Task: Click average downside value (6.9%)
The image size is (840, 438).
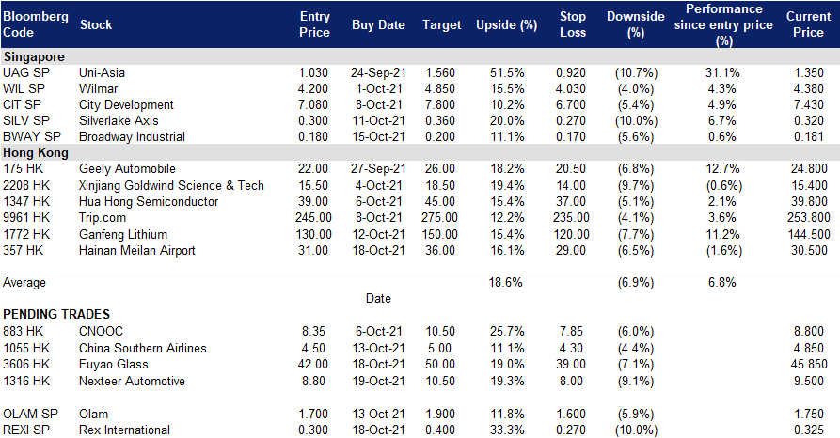Action: pos(635,283)
